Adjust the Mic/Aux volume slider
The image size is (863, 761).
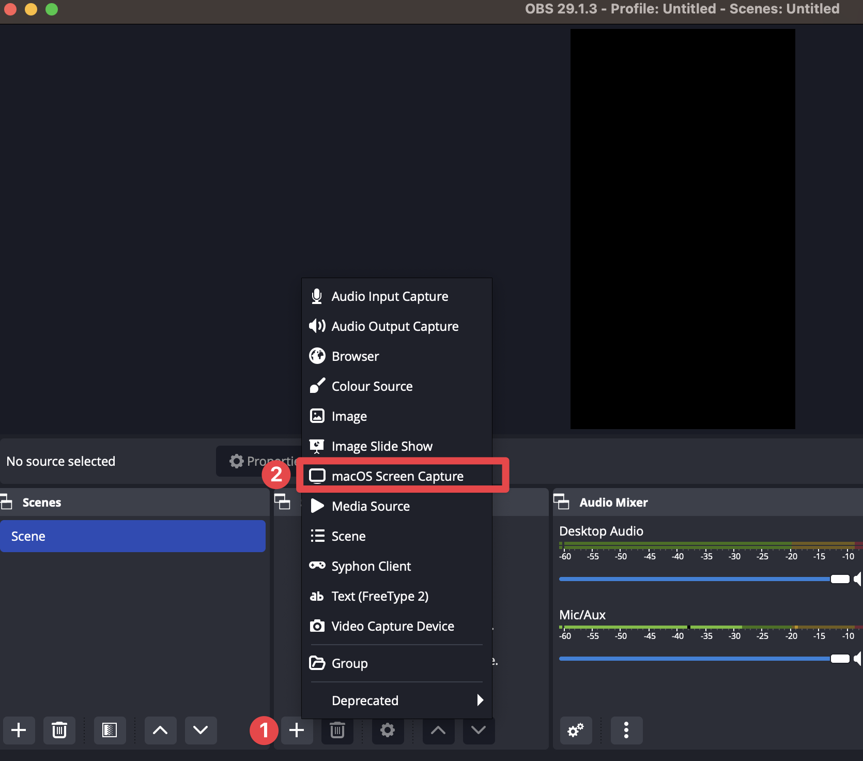click(x=704, y=659)
